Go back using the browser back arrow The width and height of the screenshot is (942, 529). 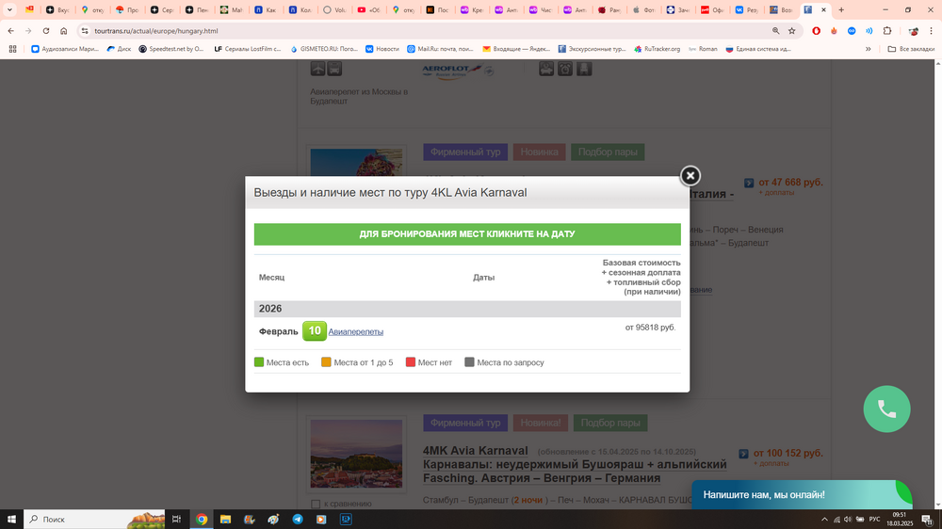click(x=11, y=31)
